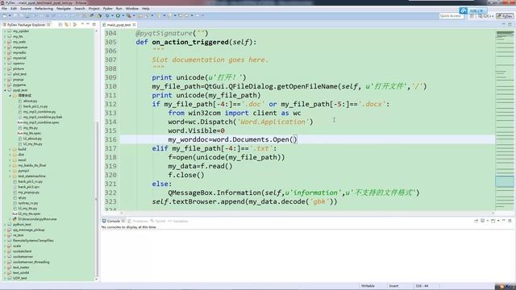
Task: Select the Problems tab in bottom panel
Action: [x=139, y=221]
